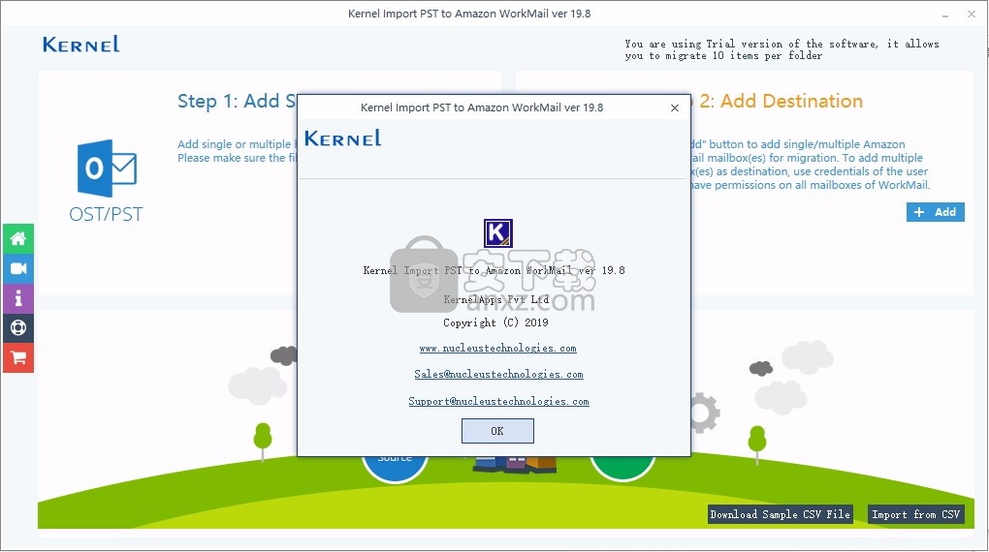Open the shopping cart buy icon

[18, 358]
